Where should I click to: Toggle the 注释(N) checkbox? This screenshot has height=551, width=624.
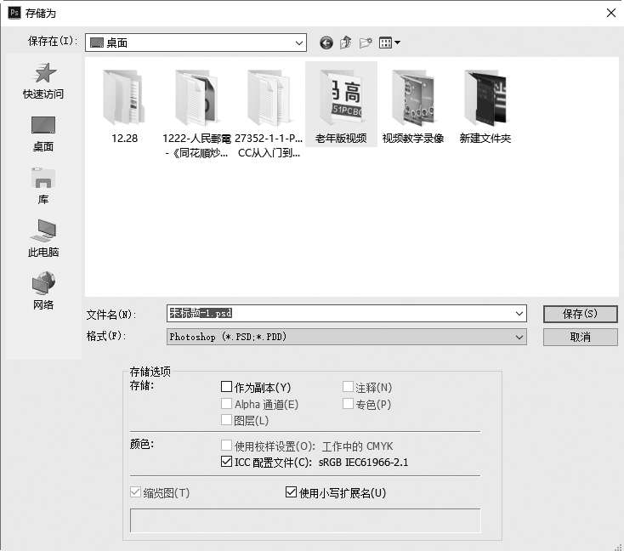point(348,387)
